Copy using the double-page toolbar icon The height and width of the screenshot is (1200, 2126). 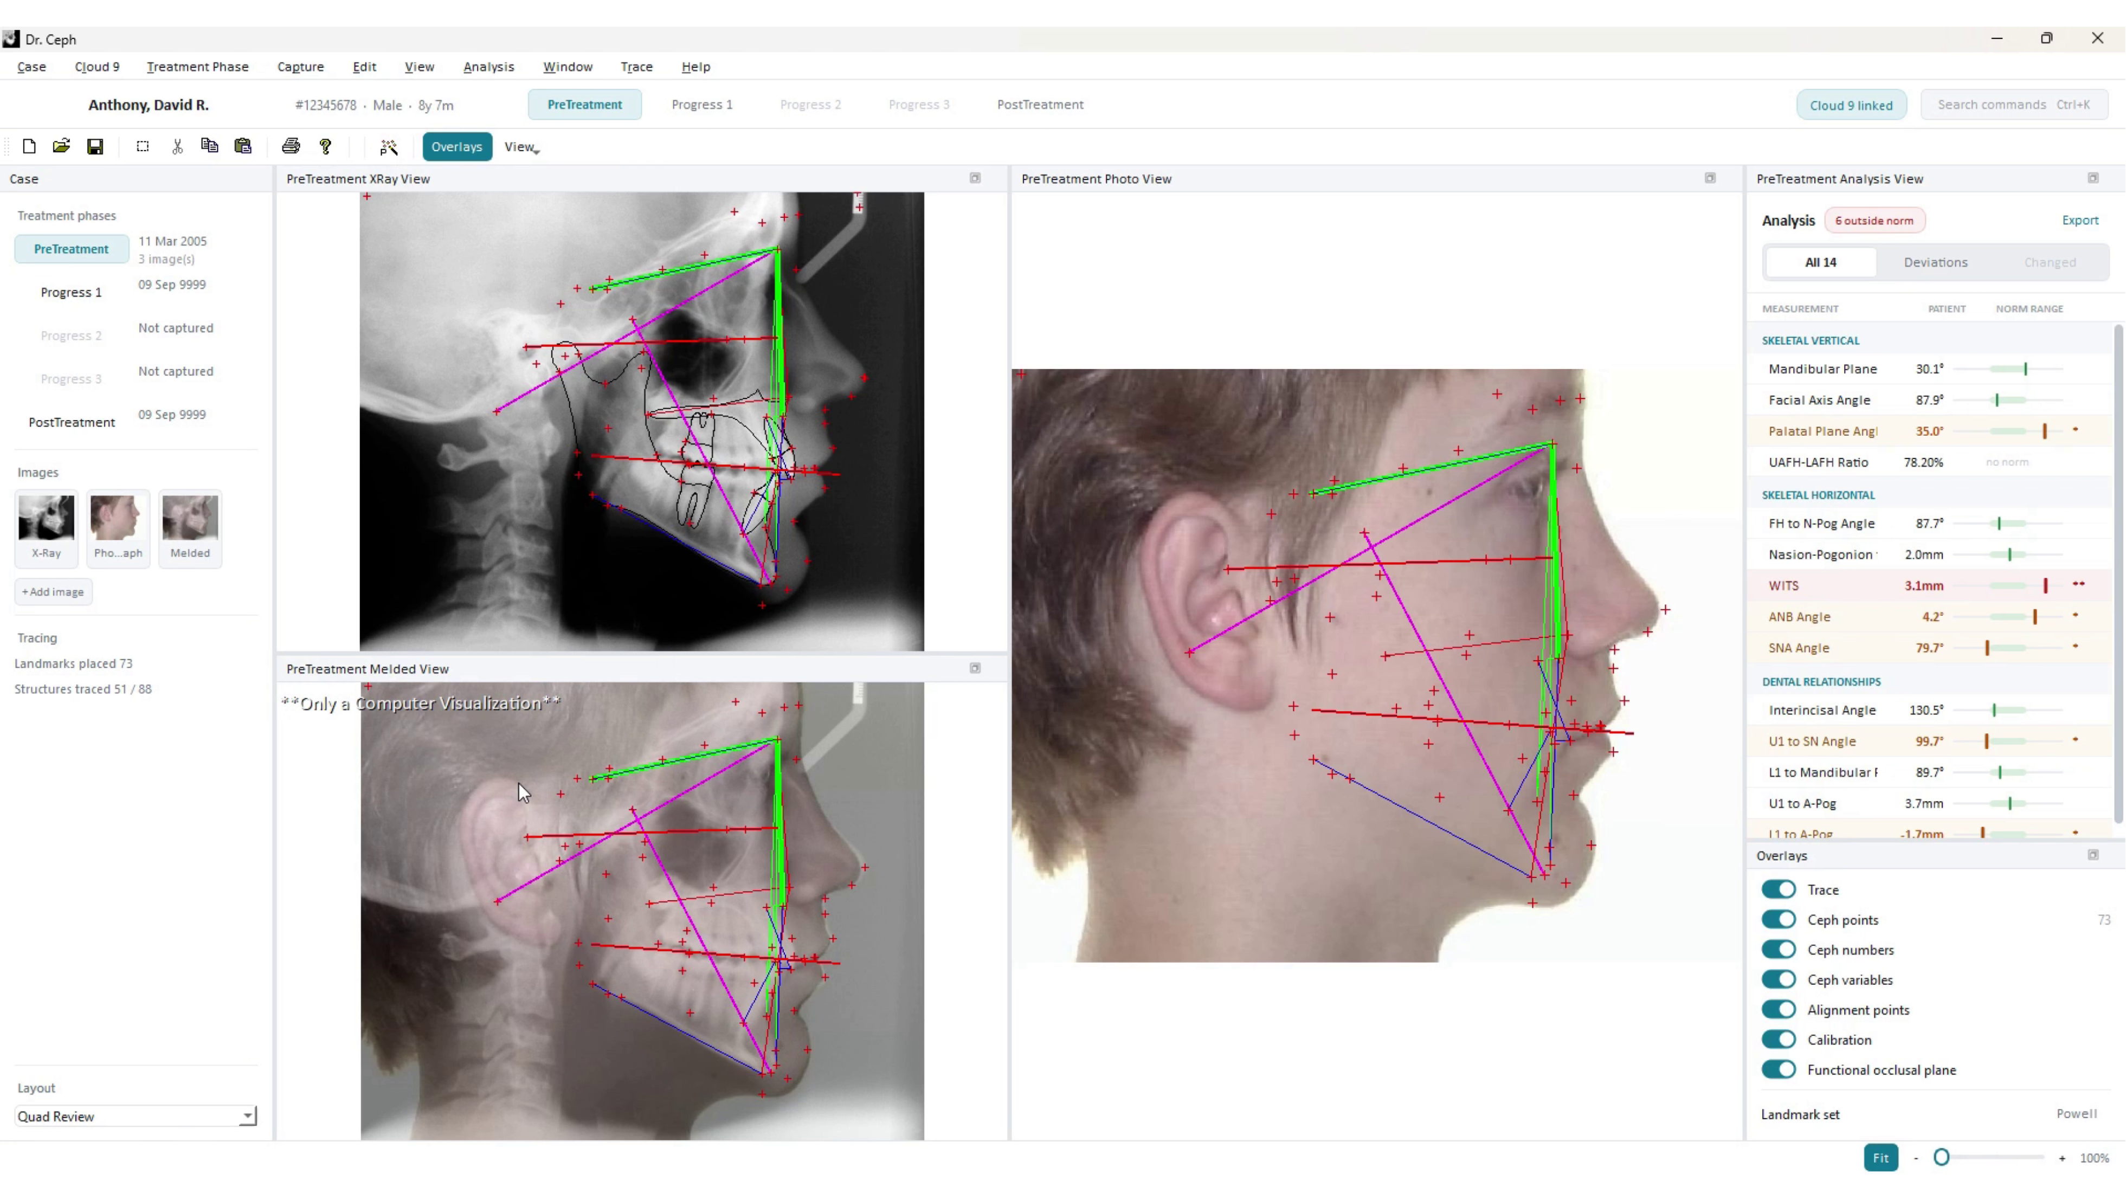pos(210,147)
